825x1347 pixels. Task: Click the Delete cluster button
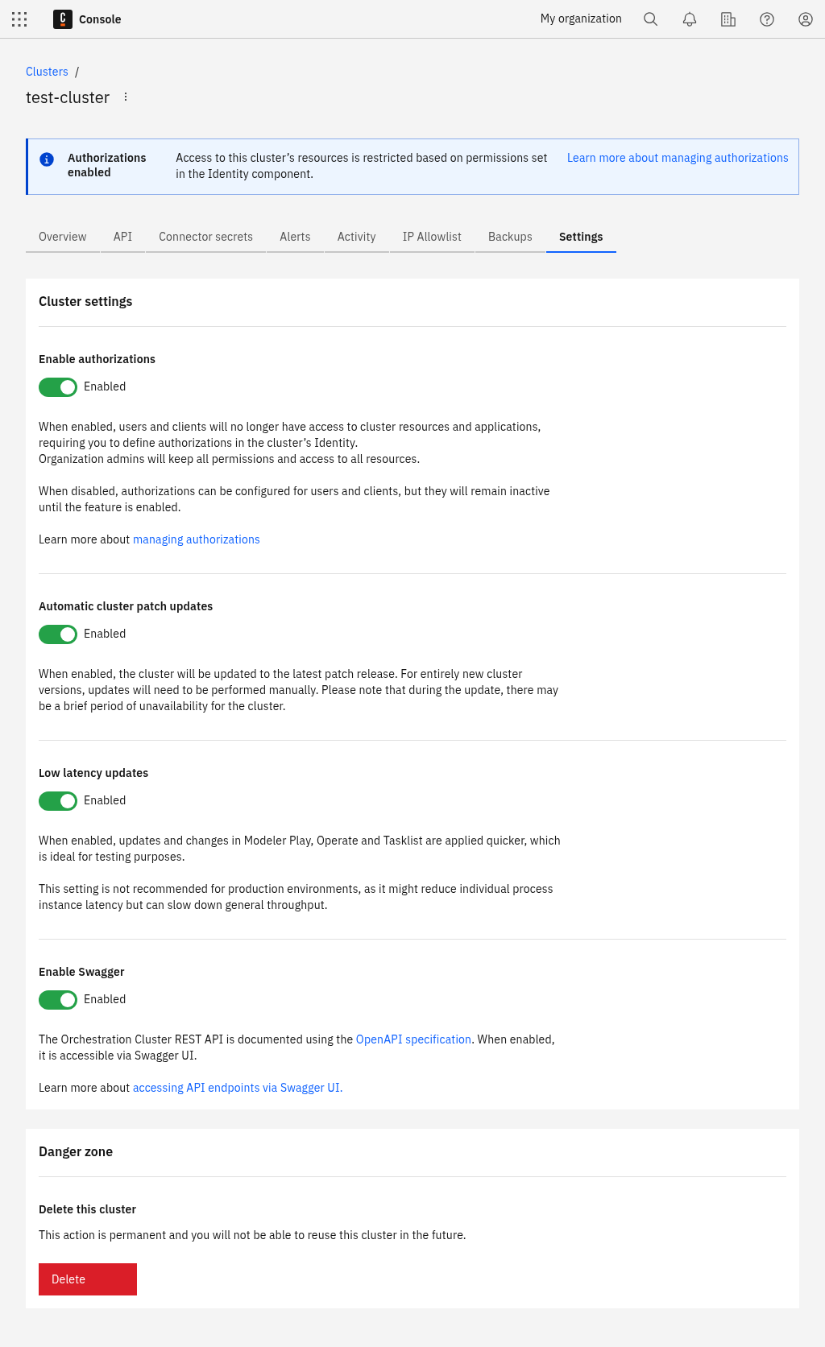(x=87, y=1279)
